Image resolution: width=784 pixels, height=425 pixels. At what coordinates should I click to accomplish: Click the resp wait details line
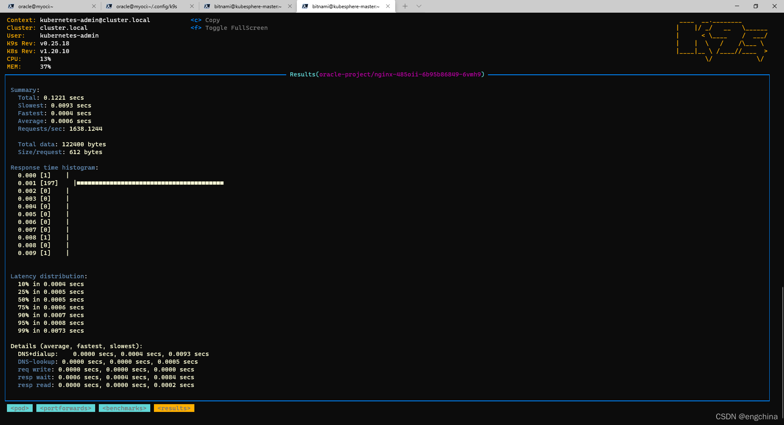(x=106, y=377)
